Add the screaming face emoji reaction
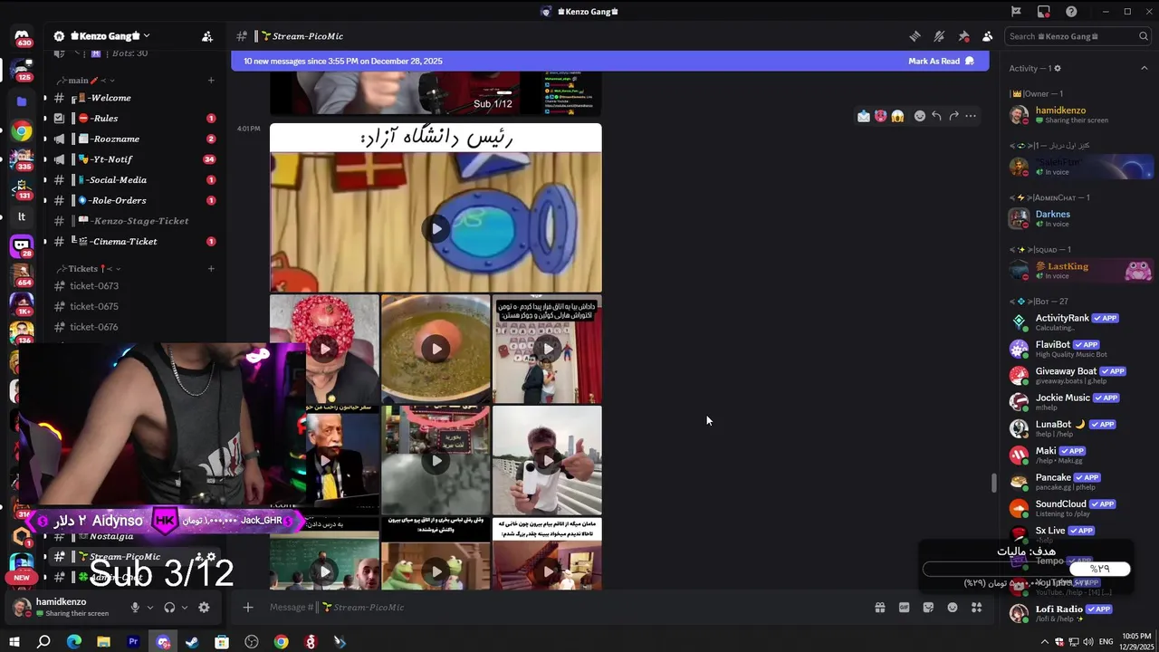 (x=897, y=116)
